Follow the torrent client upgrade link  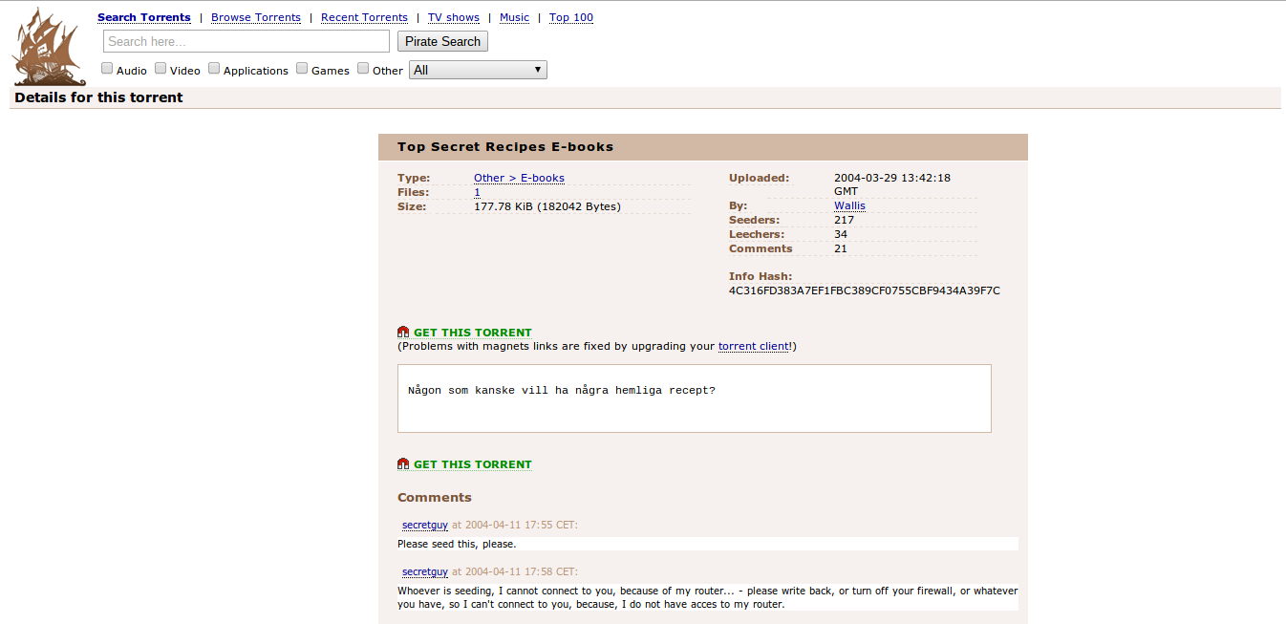tap(753, 346)
